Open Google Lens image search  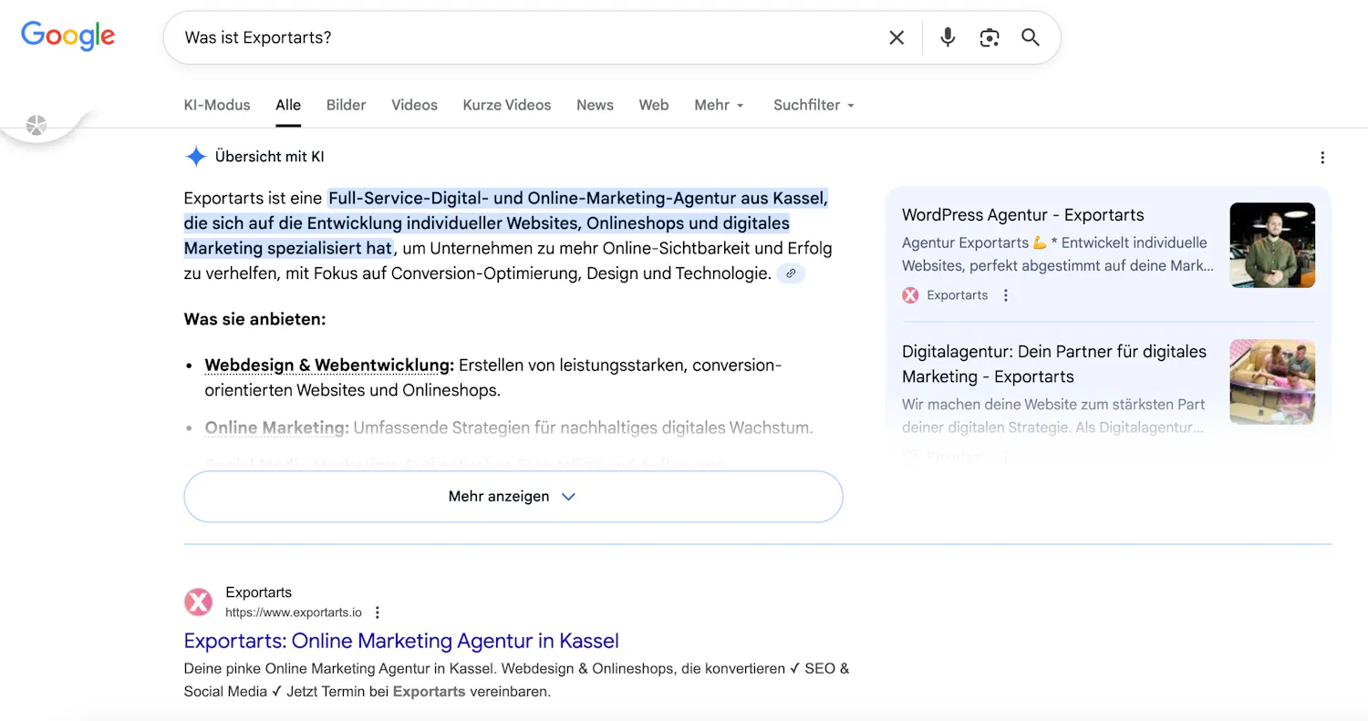(990, 37)
